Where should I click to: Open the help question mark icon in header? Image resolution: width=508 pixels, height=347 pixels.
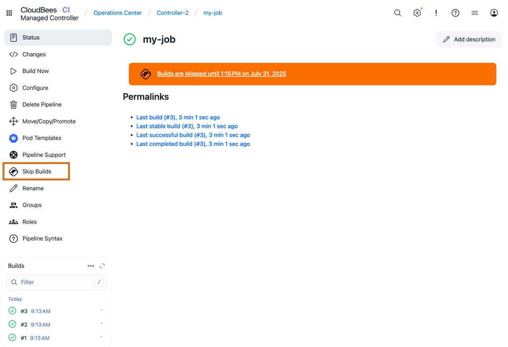pyautogui.click(x=455, y=13)
